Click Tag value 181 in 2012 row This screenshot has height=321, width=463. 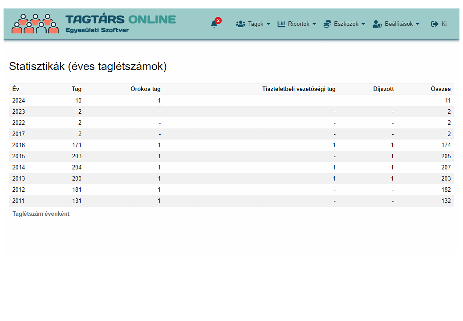pos(77,190)
